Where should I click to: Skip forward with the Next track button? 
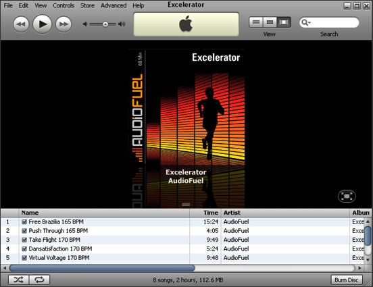[x=64, y=24]
